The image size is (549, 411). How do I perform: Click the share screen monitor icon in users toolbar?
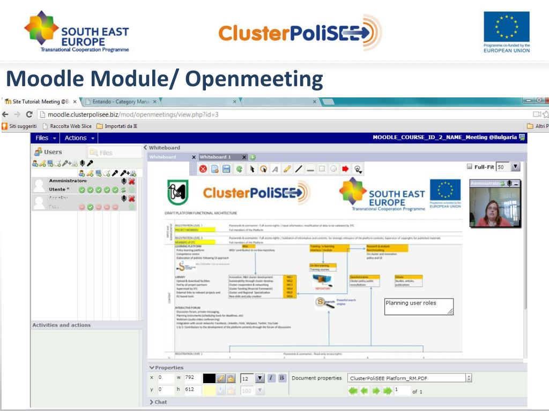coord(50,163)
